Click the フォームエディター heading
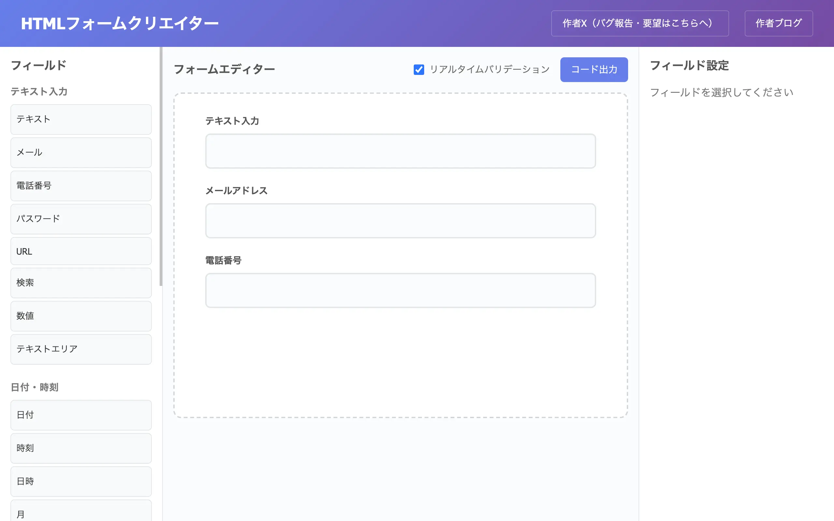This screenshot has height=521, width=834. [224, 69]
